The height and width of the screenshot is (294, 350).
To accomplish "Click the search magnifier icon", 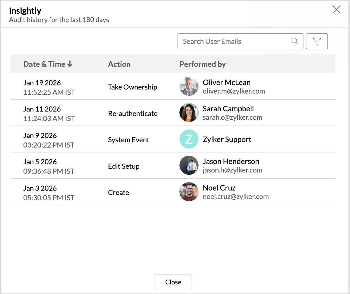I will point(294,41).
